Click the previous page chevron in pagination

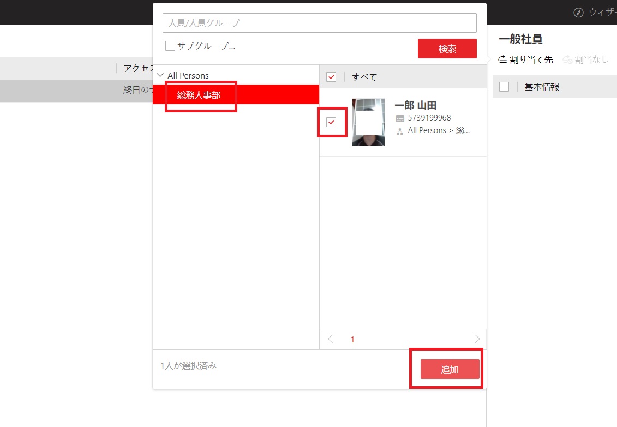330,339
